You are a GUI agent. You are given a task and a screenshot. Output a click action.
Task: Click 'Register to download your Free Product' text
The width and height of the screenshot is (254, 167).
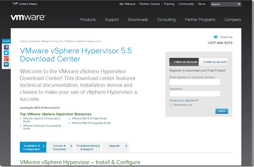click(198, 71)
